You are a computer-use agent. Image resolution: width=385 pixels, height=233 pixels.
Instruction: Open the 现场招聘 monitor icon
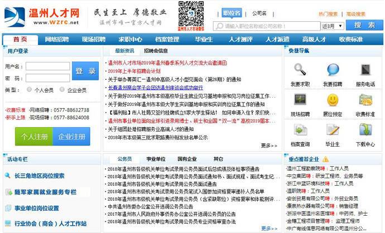(300, 100)
